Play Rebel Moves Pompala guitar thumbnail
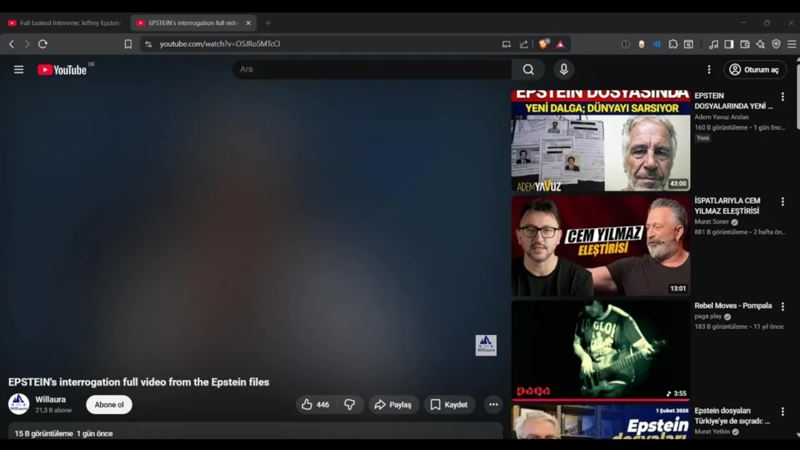 (x=601, y=351)
